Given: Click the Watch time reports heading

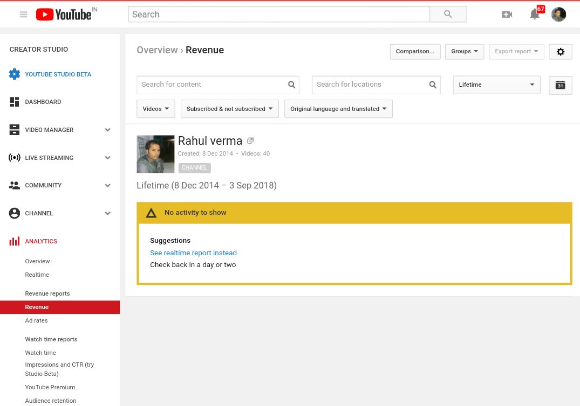Looking at the screenshot, I should [51, 339].
